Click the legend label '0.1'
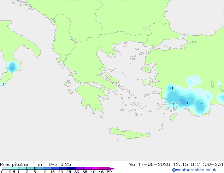The height and width of the screenshot is (173, 224). coord(4,172)
